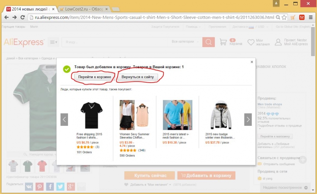Click into the Я ищу search field
This screenshot has height=194, width=317.
coord(115,42)
